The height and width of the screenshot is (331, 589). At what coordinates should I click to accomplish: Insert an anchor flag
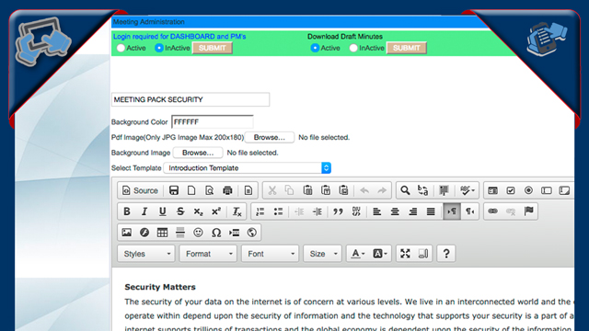[529, 211]
